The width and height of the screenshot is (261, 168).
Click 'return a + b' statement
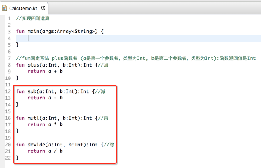[x=45, y=72]
